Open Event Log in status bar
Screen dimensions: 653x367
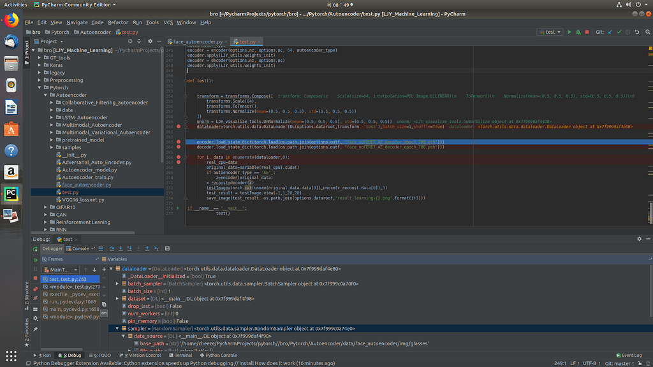(x=629, y=356)
